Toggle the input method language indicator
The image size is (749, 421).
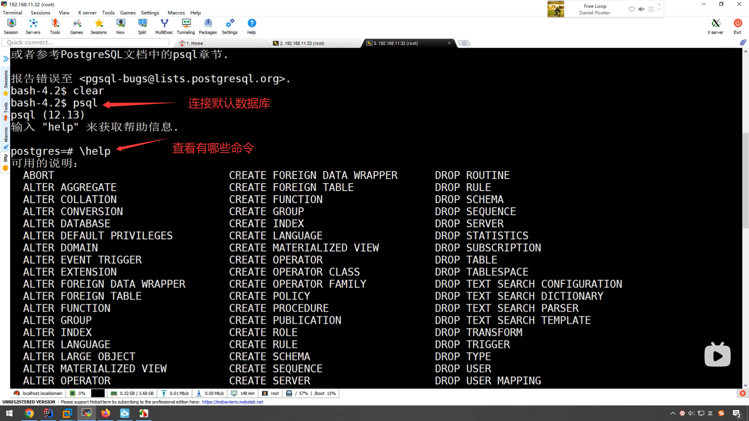click(710, 413)
